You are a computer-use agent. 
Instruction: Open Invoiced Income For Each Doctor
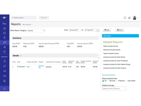point(114,57)
